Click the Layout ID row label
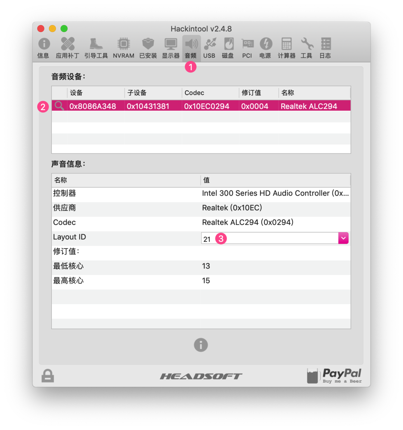This screenshot has width=403, height=430. tap(69, 237)
